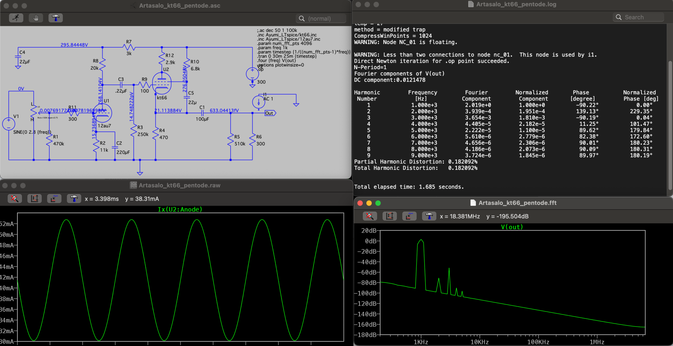The width and height of the screenshot is (673, 346).
Task: Click the green zoom button of .fft window
Action: (378, 203)
